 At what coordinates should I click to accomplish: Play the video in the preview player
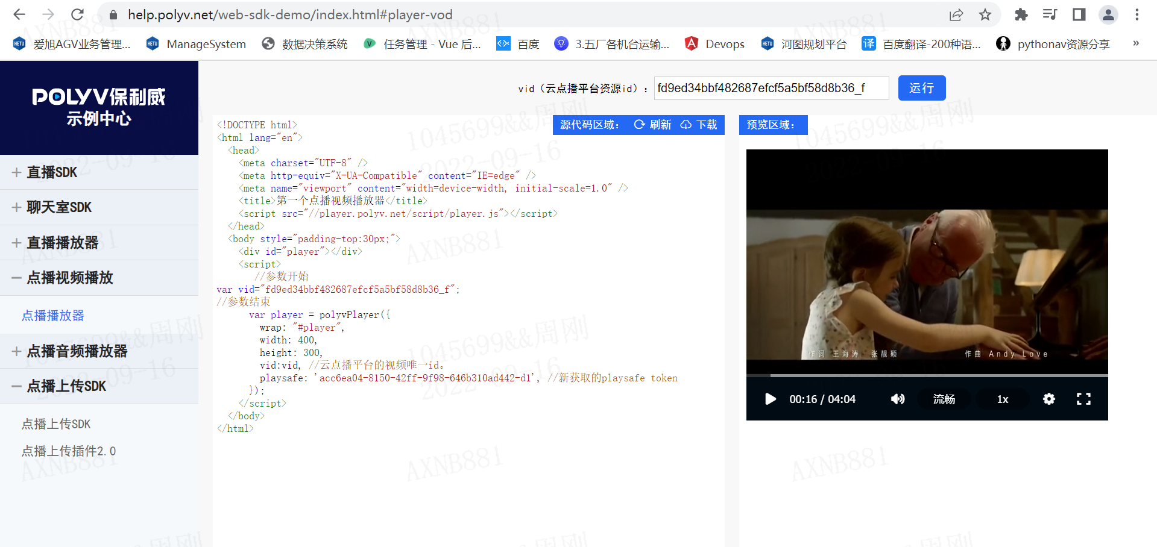click(771, 399)
